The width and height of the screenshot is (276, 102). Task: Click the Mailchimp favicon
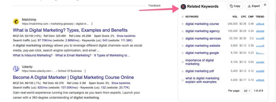click(x=16, y=22)
